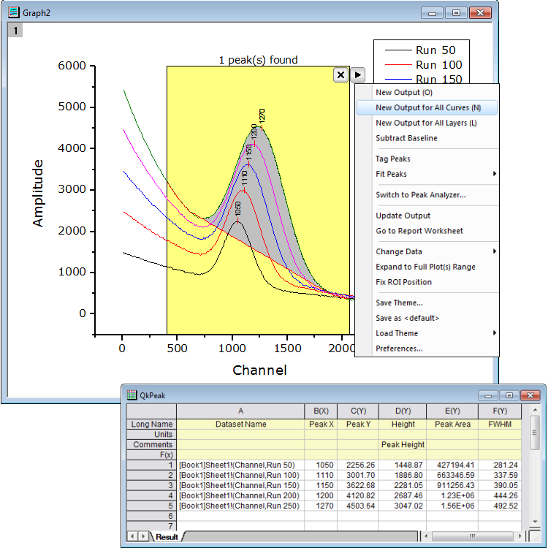Image resolution: width=548 pixels, height=548 pixels.
Task: Click the Run 50 black legend line
Action: point(397,50)
